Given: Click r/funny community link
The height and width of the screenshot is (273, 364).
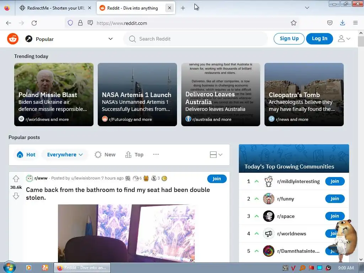Looking at the screenshot, I should point(285,199).
